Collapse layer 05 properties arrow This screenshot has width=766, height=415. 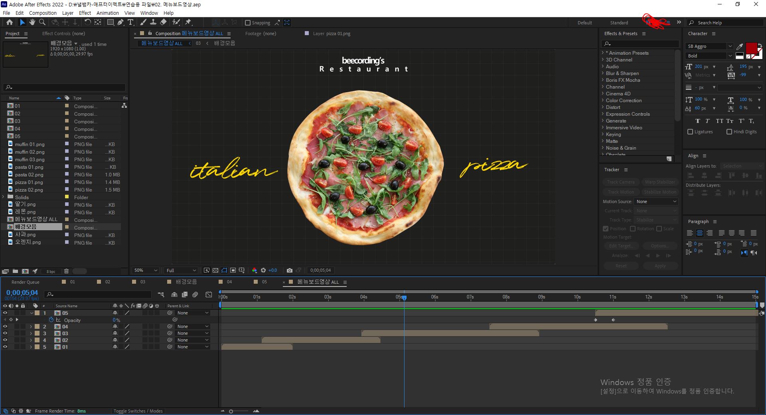click(x=31, y=313)
